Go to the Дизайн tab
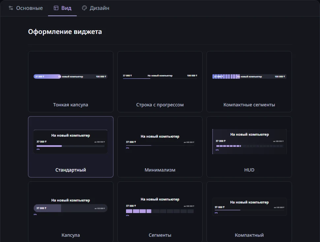This screenshot has width=320, height=242. pos(96,8)
